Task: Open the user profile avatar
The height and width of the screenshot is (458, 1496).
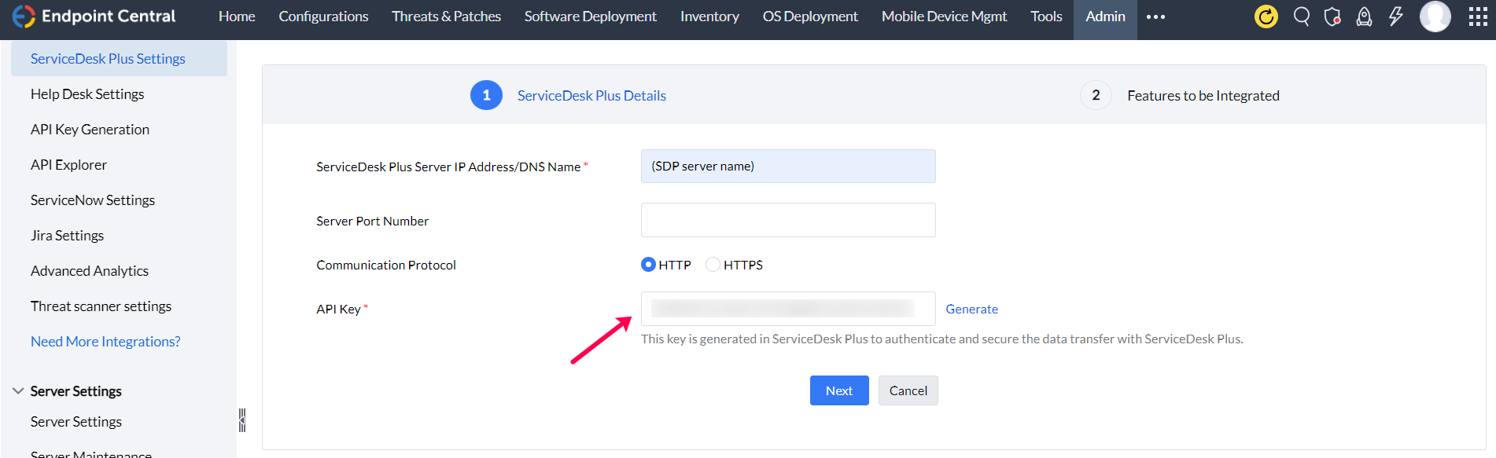Action: coord(1435,16)
